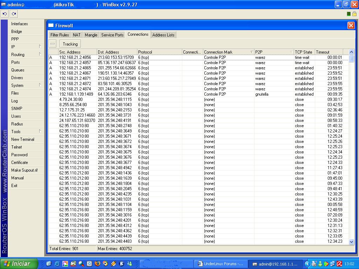Open the Connection Mark column filter arrow
Screen dimensions: 359x269
(x=252, y=52)
